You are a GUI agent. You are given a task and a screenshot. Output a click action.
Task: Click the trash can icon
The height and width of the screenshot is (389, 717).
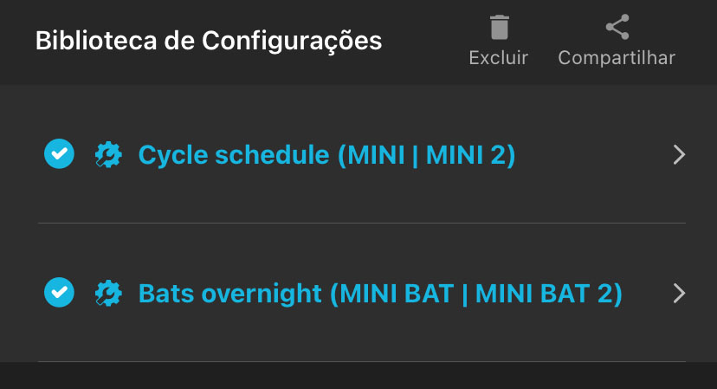pyautogui.click(x=499, y=27)
